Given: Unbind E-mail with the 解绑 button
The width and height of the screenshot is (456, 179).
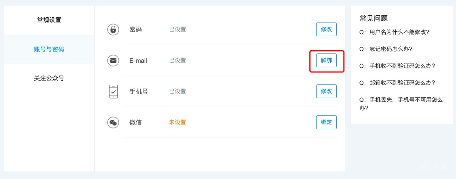Looking at the screenshot, I should [326, 60].
